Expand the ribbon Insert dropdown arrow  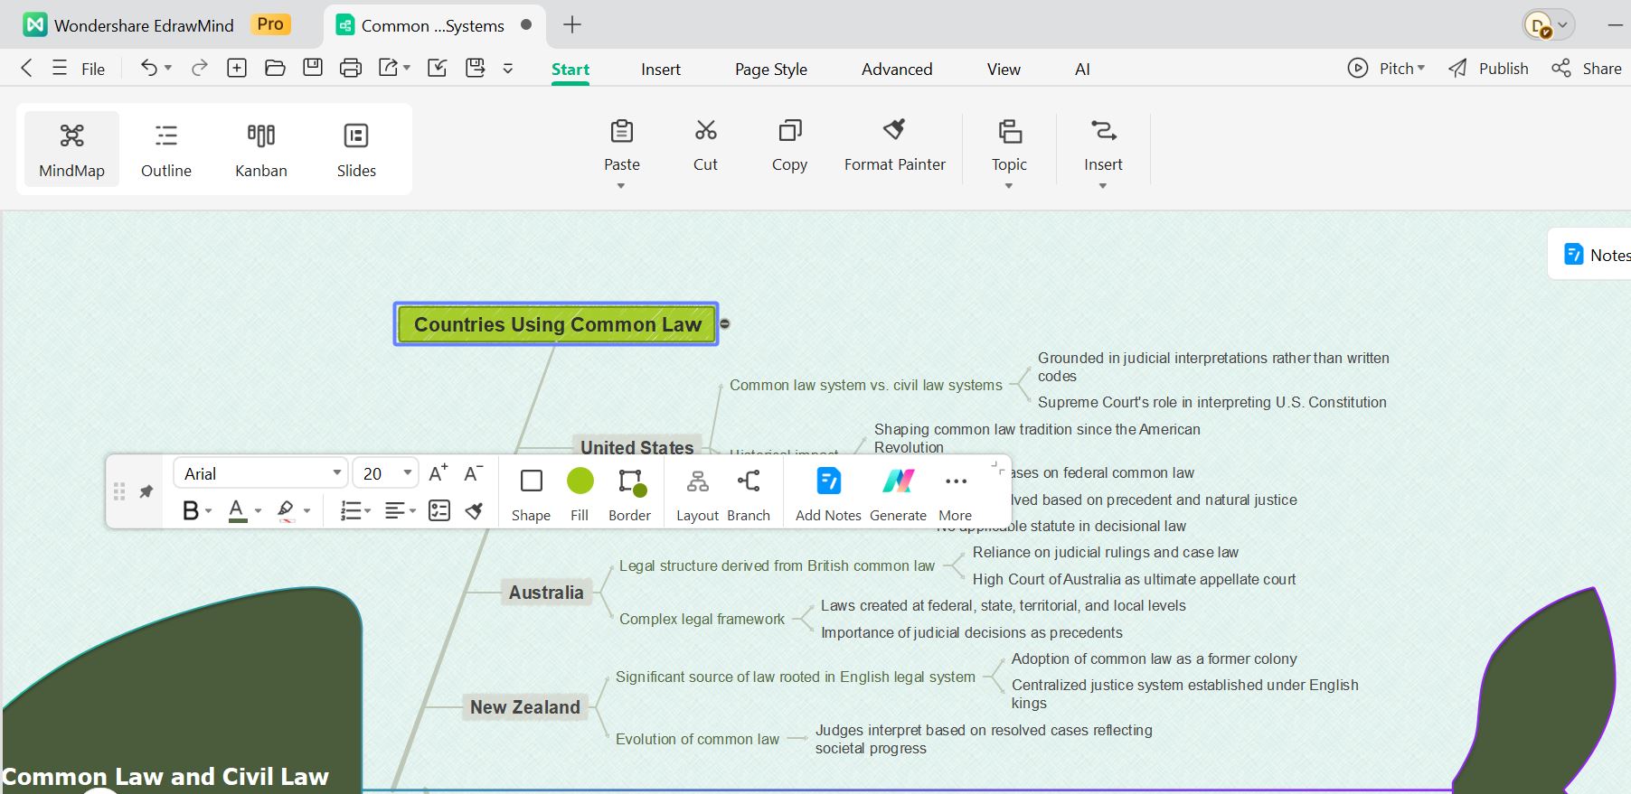pos(1103,186)
